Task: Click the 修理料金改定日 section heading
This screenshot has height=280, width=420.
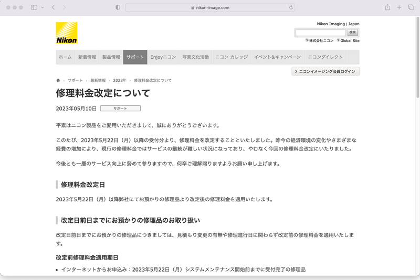Action: click(83, 185)
